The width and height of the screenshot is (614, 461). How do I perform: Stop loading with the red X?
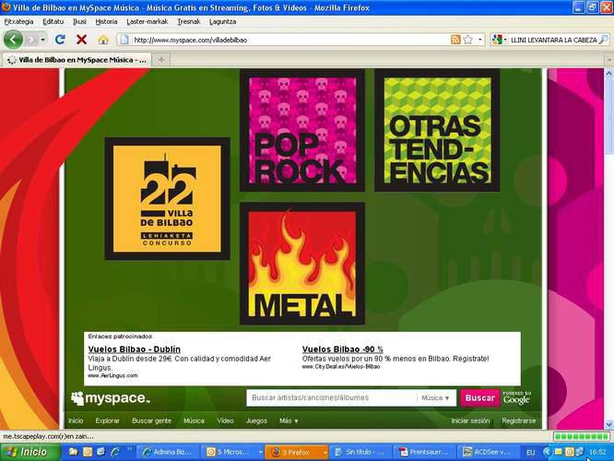81,40
